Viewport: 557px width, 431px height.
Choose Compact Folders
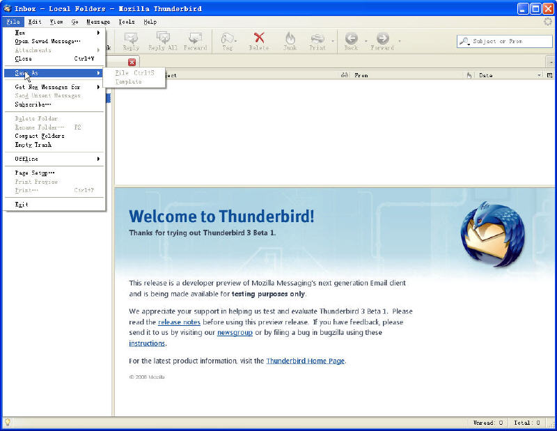(x=54, y=136)
